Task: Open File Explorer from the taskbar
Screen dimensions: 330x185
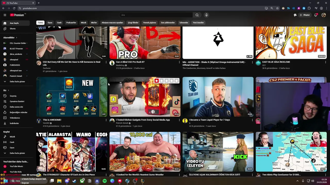Action: (x=59, y=181)
